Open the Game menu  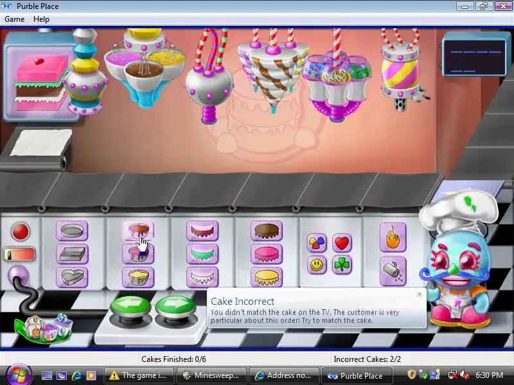click(x=14, y=19)
